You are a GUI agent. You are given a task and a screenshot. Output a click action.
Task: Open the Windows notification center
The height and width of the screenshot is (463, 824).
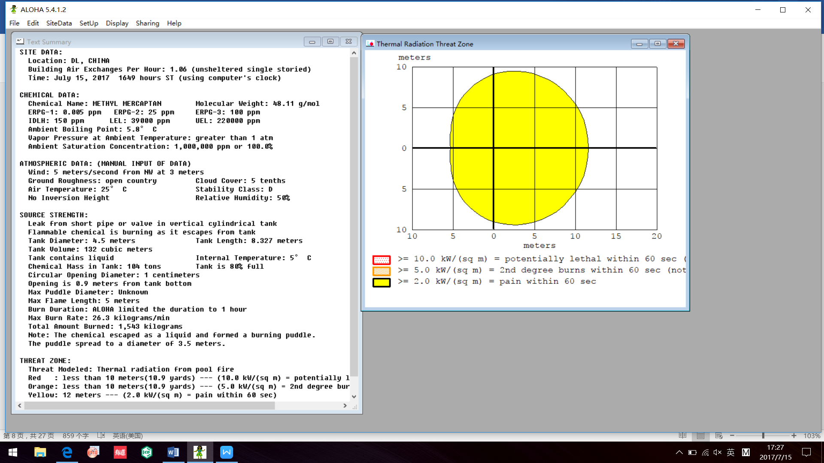pos(806,452)
